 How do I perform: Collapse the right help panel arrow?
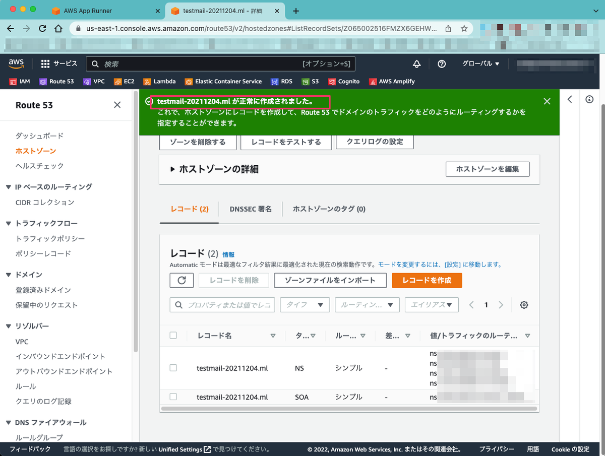(570, 99)
